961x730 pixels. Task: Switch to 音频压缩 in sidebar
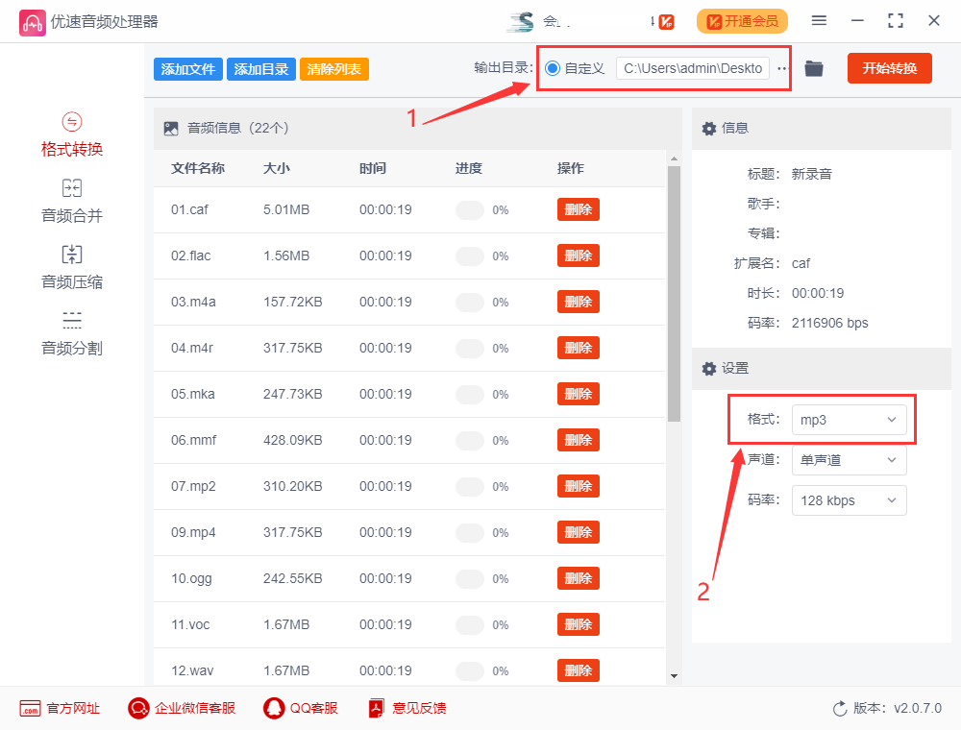pyautogui.click(x=72, y=268)
